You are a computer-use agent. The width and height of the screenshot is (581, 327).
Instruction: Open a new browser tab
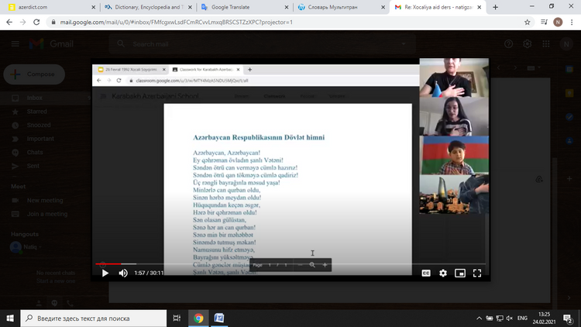(x=498, y=7)
